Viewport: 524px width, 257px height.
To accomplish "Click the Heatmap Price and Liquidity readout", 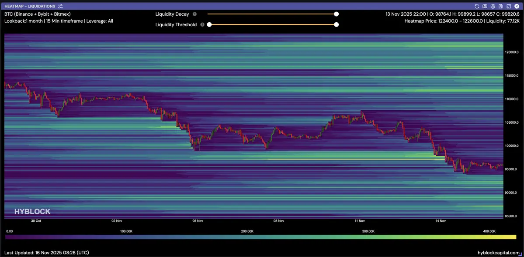I will click(462, 20).
